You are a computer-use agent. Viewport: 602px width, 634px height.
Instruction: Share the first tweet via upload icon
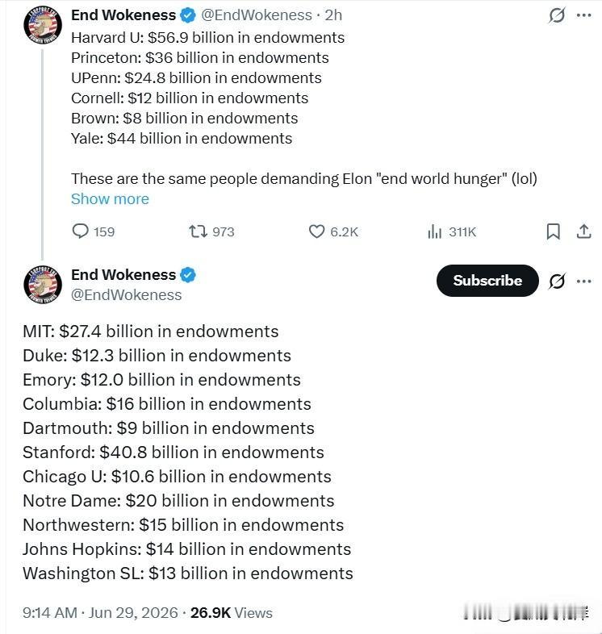[x=583, y=231]
